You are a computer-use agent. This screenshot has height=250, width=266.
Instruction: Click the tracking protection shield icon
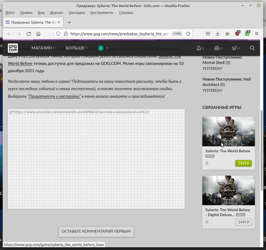pyautogui.click(x=58, y=34)
